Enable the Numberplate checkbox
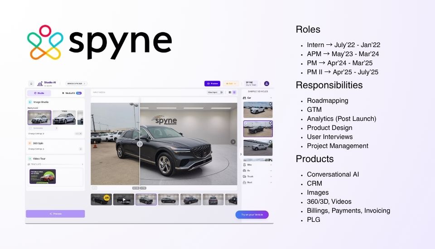435x249 pixels. (x=30, y=128)
